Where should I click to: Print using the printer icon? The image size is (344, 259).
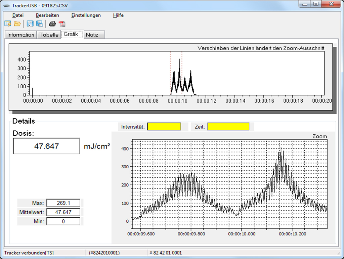(x=52, y=24)
